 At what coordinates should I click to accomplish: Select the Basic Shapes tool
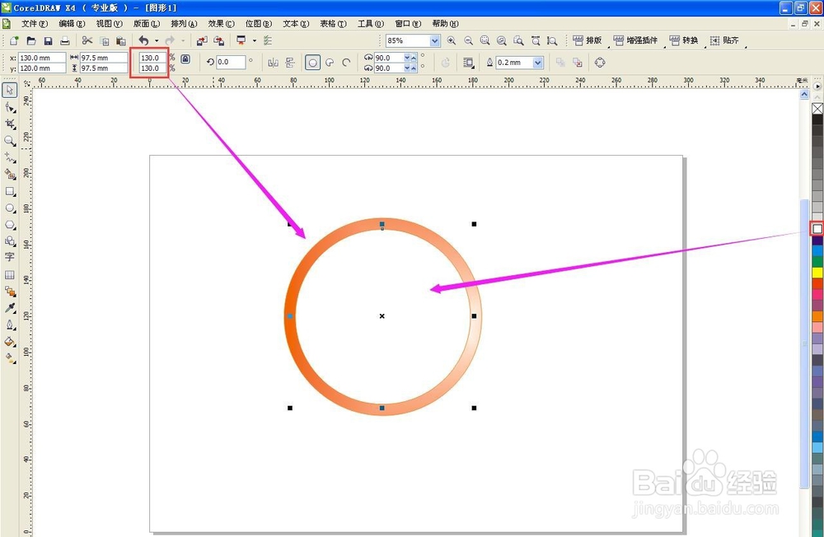point(10,241)
